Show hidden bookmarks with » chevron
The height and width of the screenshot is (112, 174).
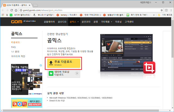(154, 15)
